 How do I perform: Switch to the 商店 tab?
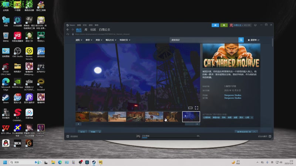[78, 30]
